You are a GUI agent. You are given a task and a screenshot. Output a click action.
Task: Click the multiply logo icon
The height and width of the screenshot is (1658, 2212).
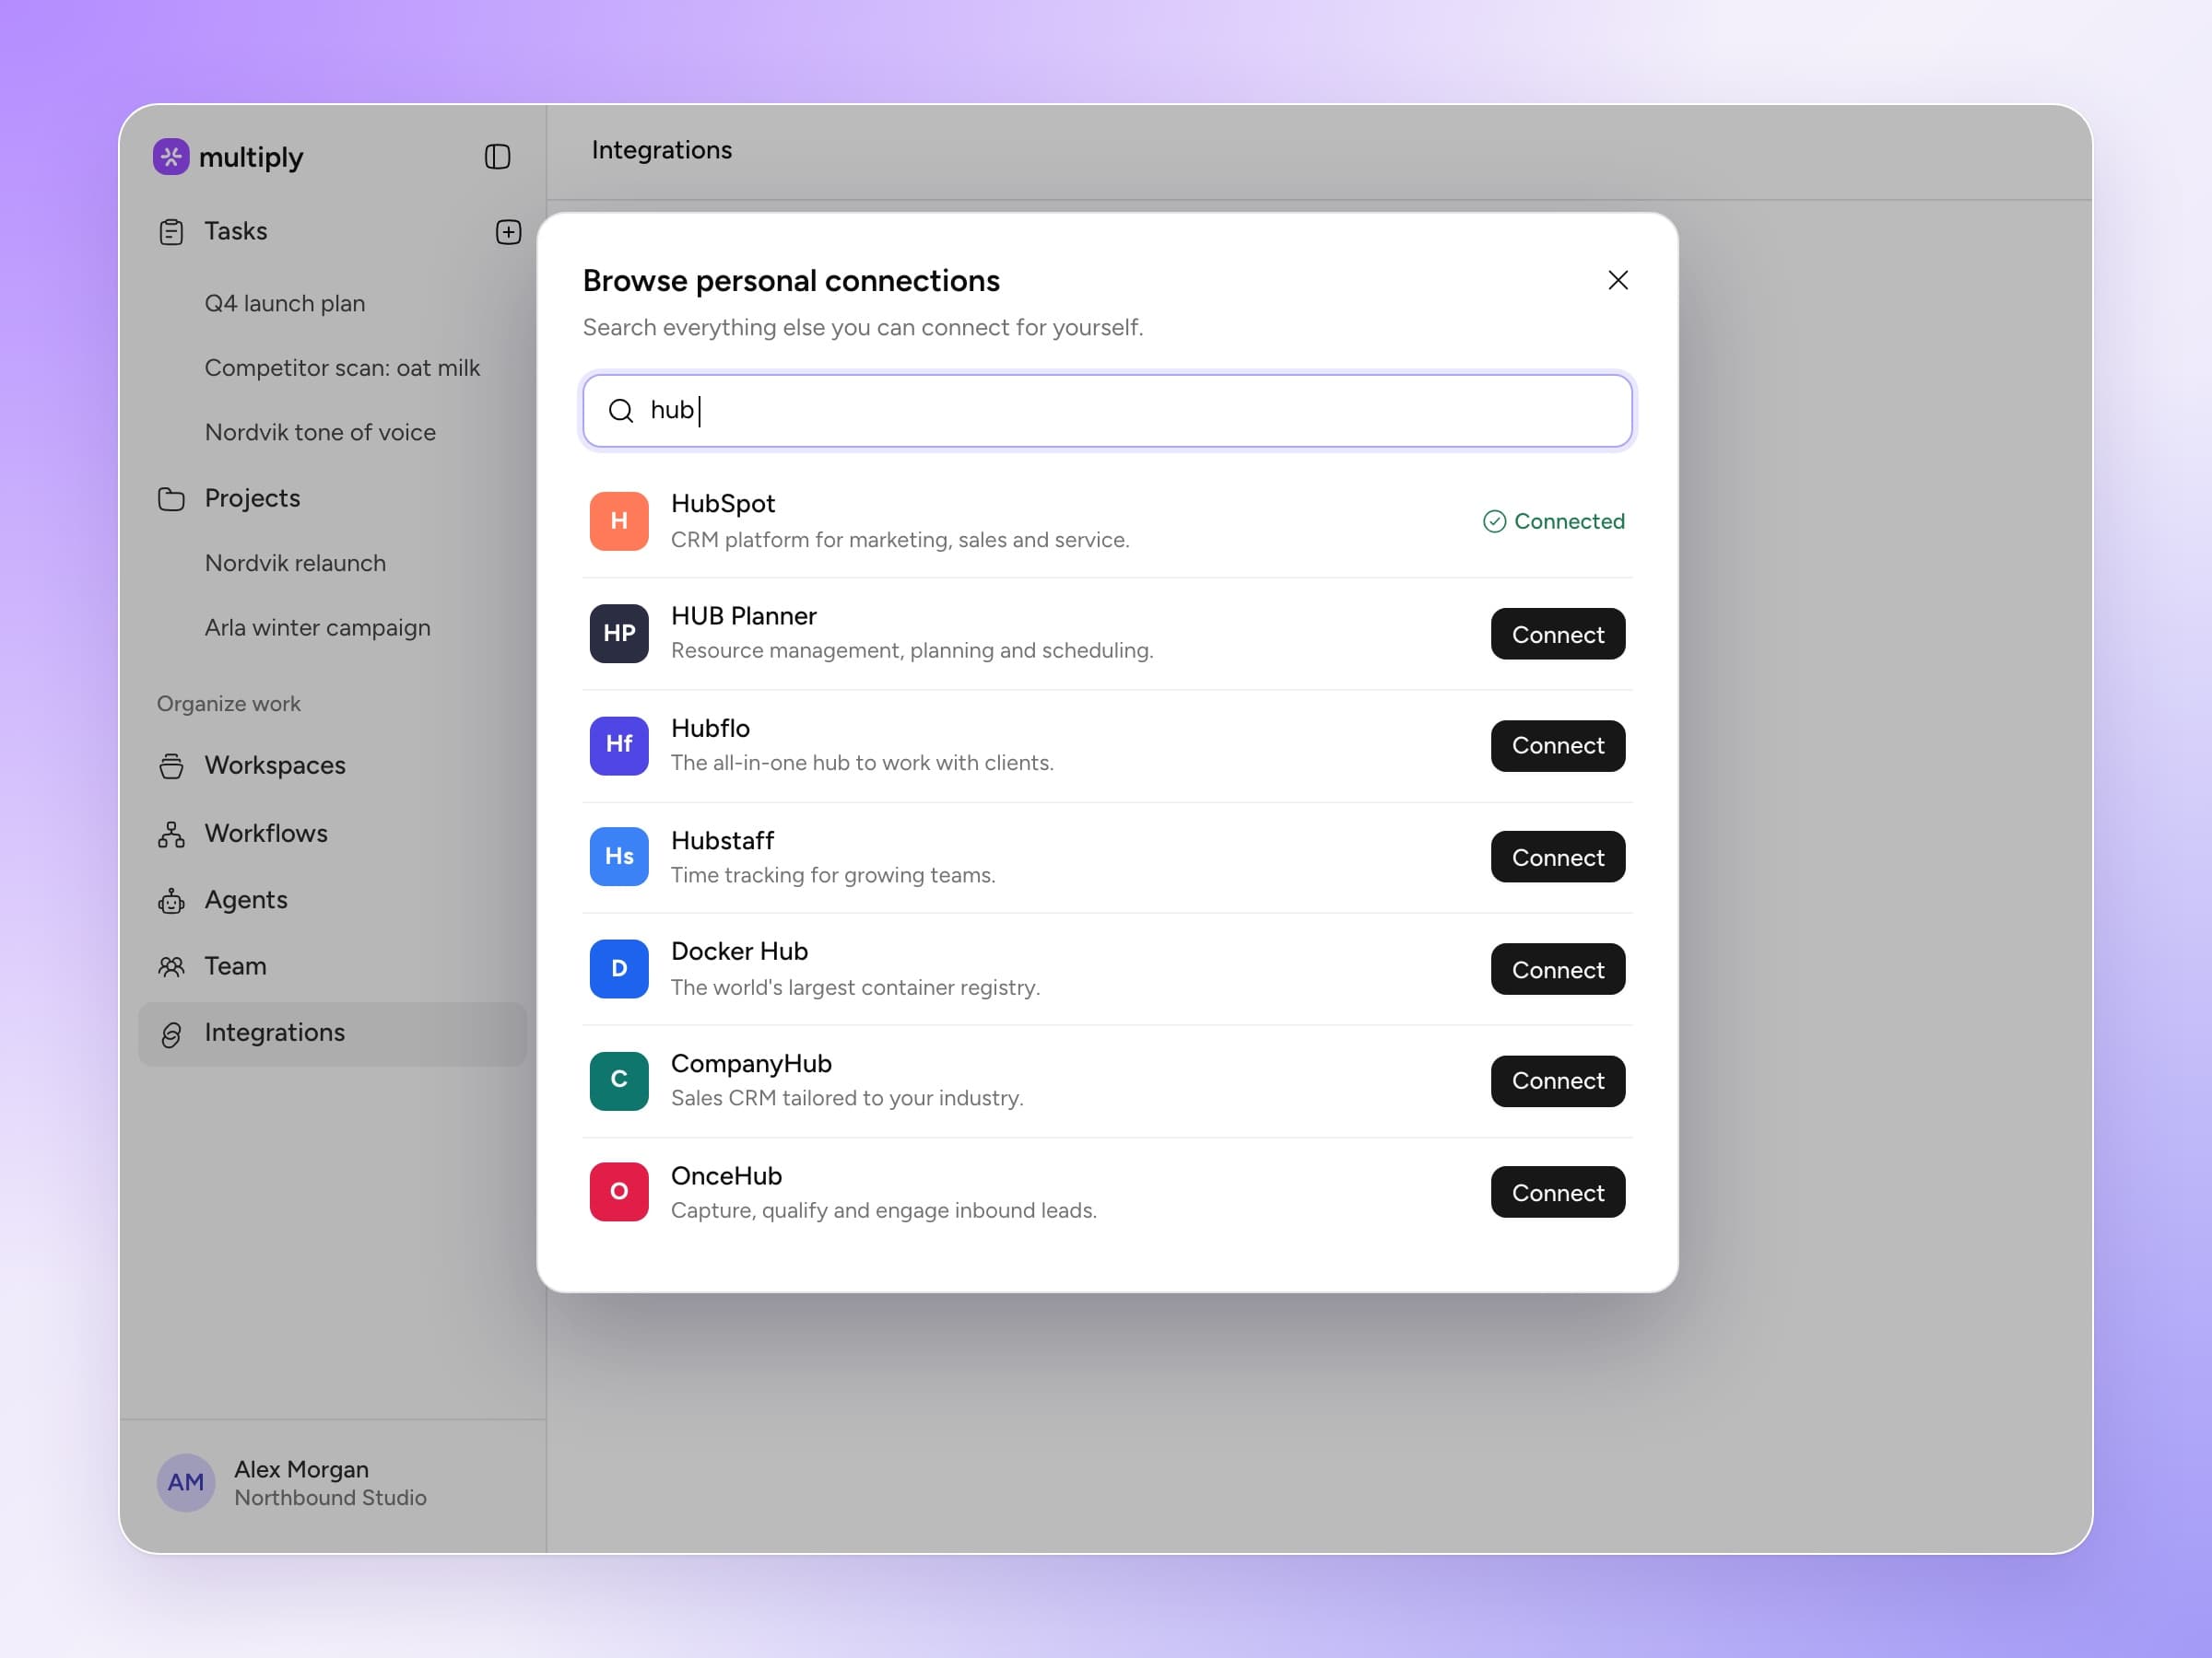point(171,157)
